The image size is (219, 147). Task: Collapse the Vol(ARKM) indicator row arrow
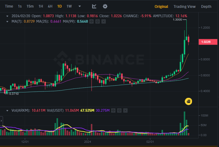(7, 111)
